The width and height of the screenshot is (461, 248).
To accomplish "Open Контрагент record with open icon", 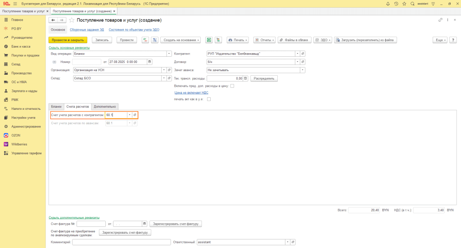I will 303,54.
